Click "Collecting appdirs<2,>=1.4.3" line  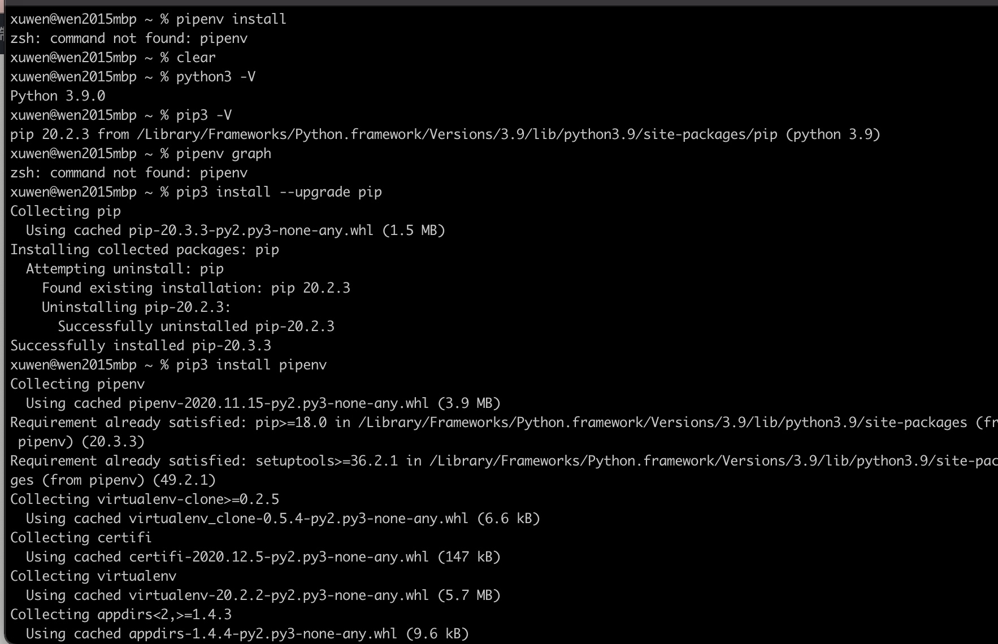coord(121,615)
